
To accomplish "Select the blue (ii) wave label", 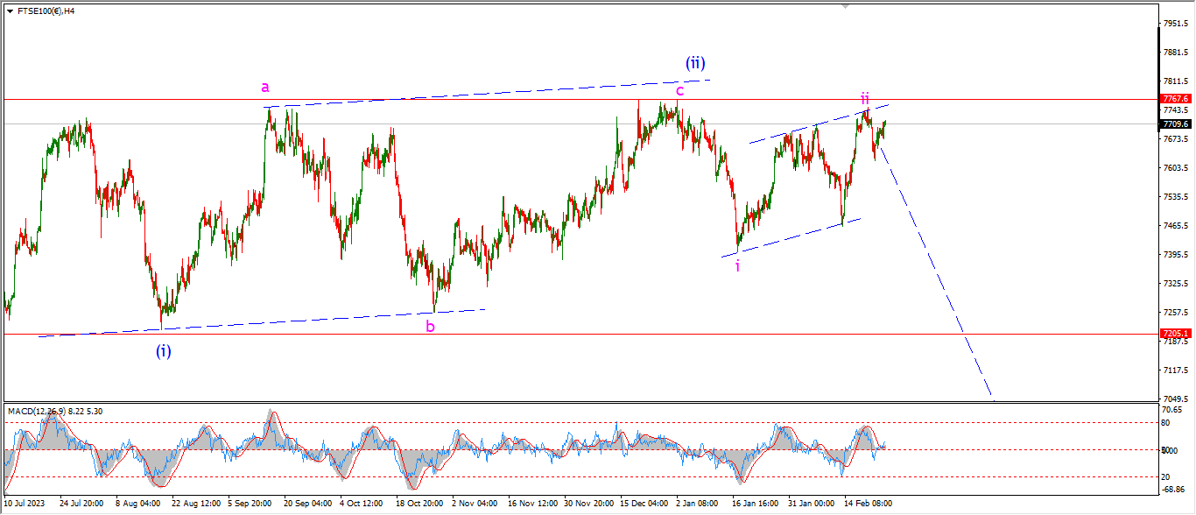I will point(695,63).
